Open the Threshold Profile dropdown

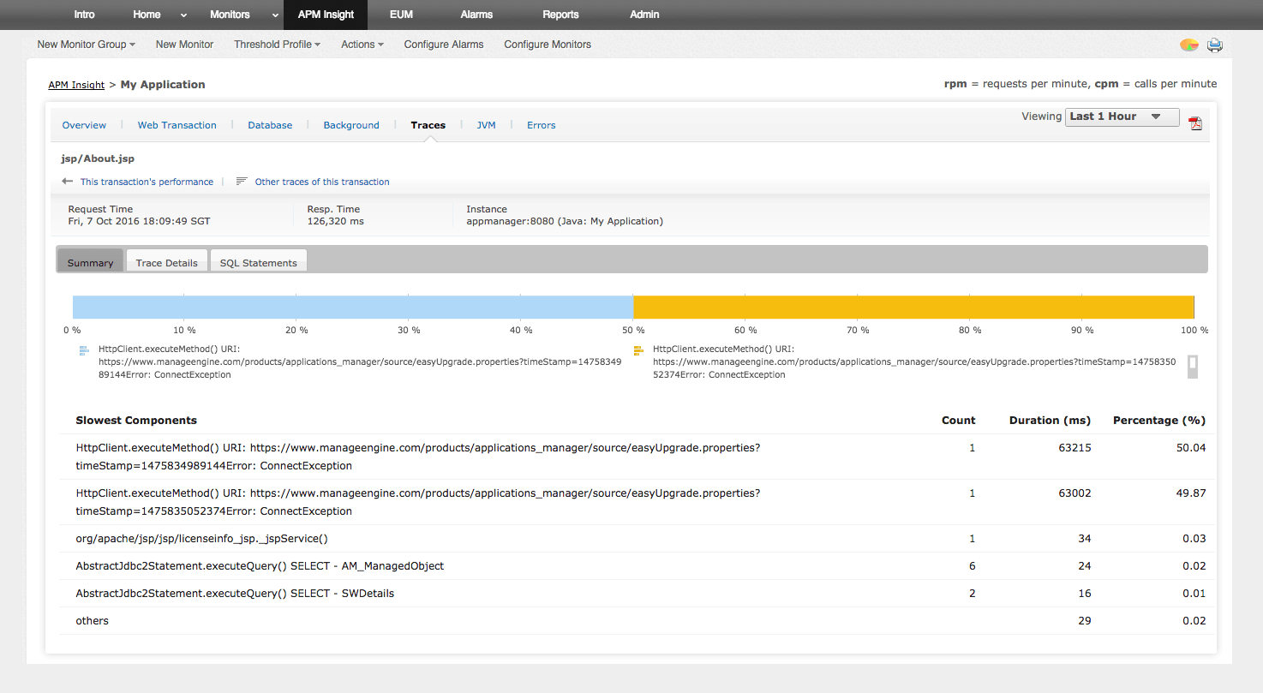pyautogui.click(x=277, y=45)
